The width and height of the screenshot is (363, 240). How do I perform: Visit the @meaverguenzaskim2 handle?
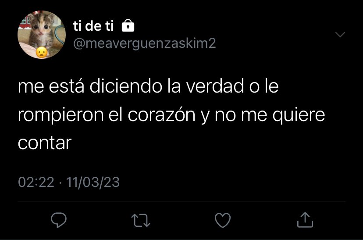point(145,43)
